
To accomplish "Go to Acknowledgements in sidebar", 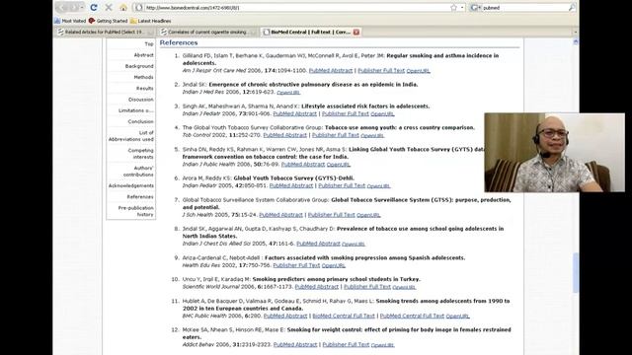I will (131, 185).
